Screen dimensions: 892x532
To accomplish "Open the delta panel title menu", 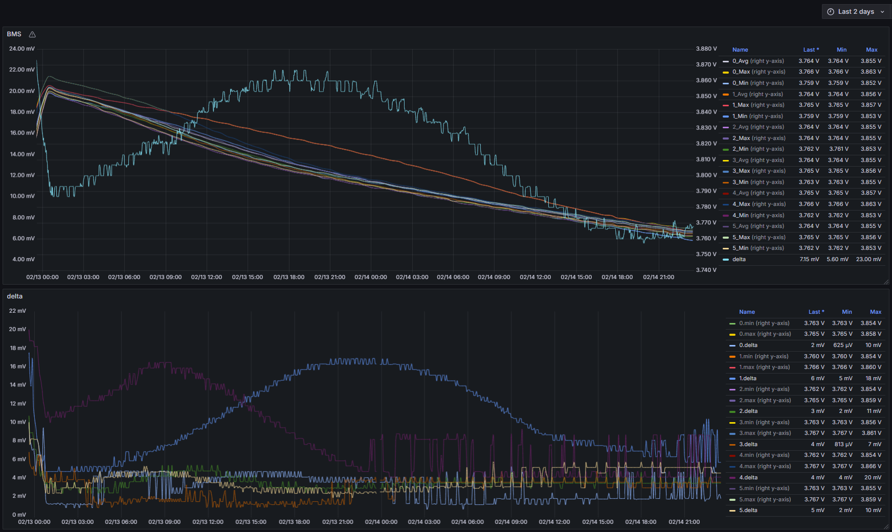I will pyautogui.click(x=15, y=296).
